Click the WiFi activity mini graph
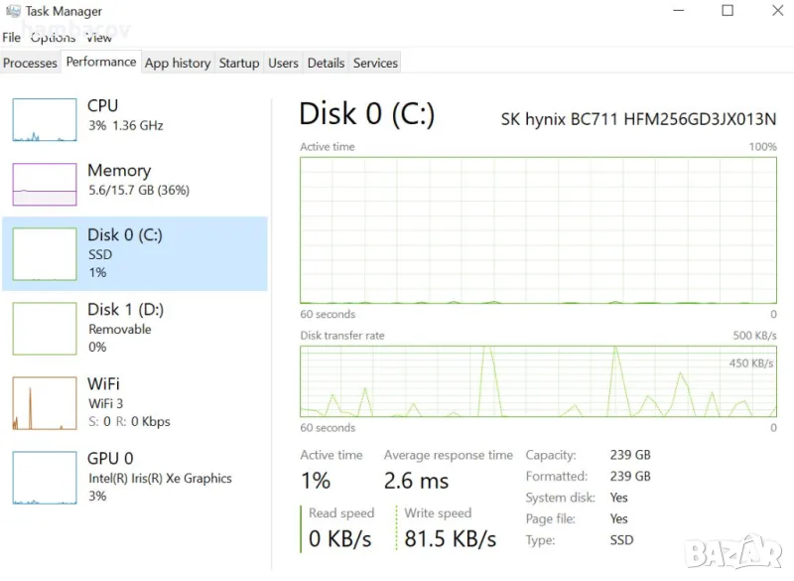 (x=45, y=402)
